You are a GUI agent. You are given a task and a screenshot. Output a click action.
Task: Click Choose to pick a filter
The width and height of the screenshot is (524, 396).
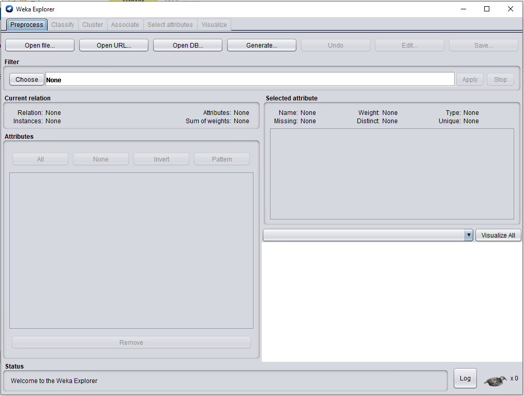coord(27,79)
